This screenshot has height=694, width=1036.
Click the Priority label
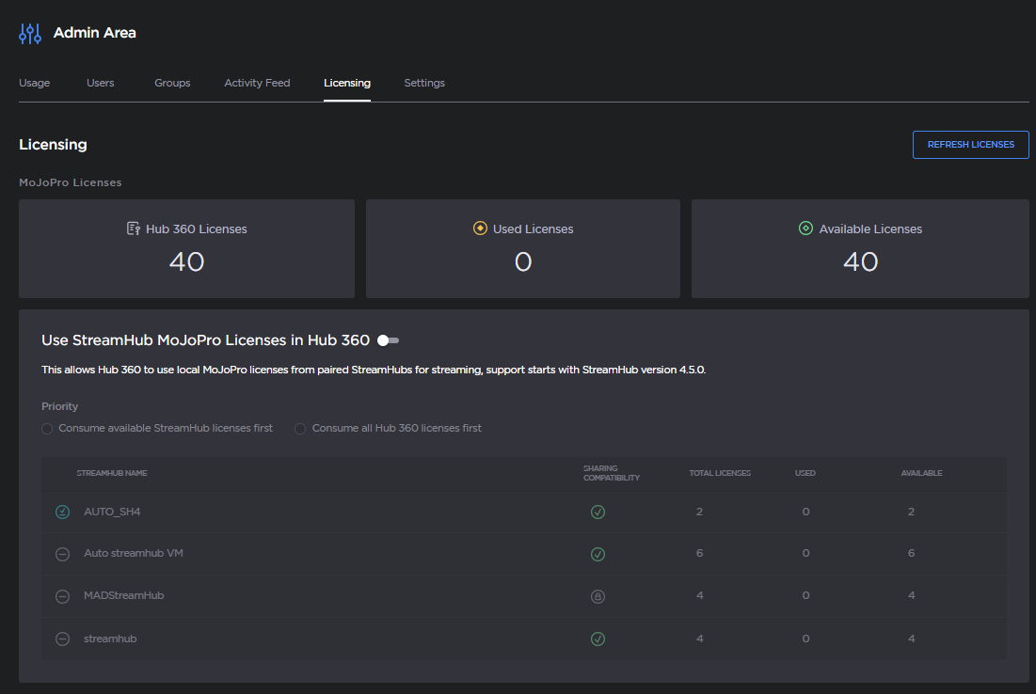point(59,407)
